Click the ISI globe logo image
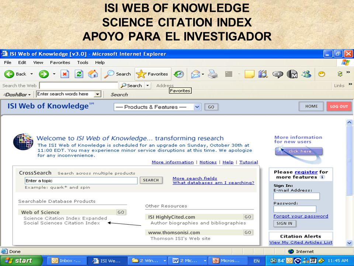 [24, 141]
